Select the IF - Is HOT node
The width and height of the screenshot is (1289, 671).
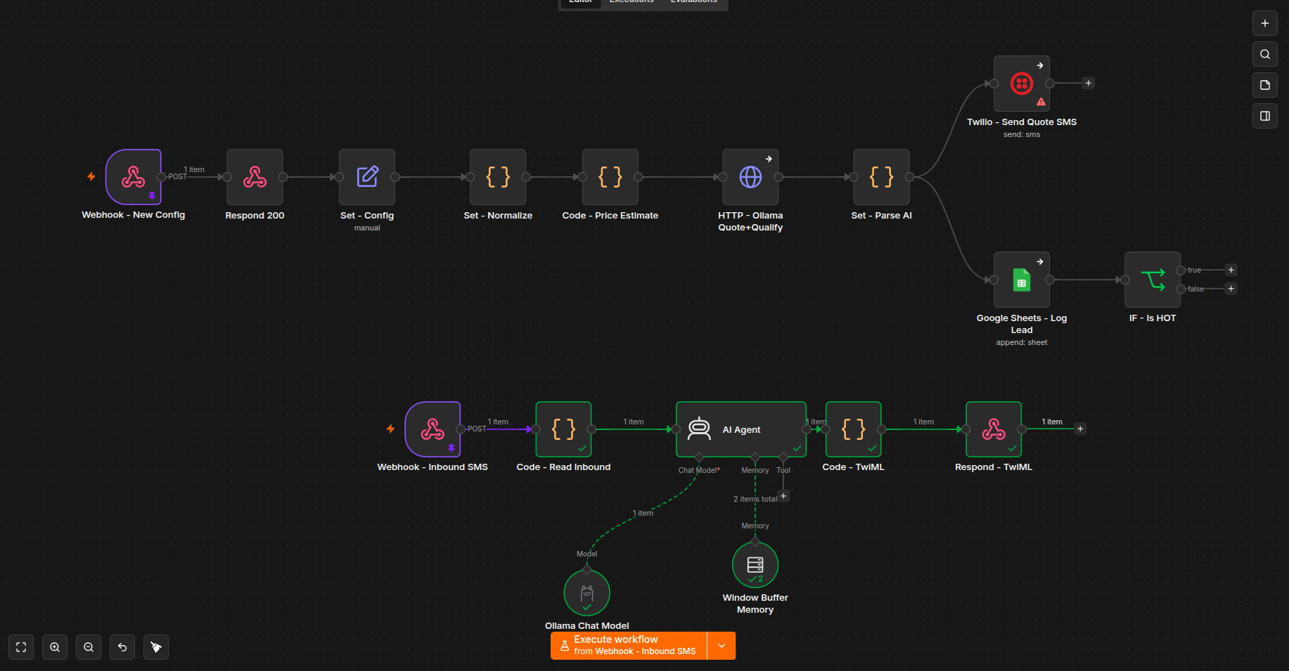point(1153,280)
